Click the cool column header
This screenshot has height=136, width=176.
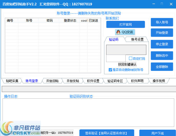[x=83, y=20]
